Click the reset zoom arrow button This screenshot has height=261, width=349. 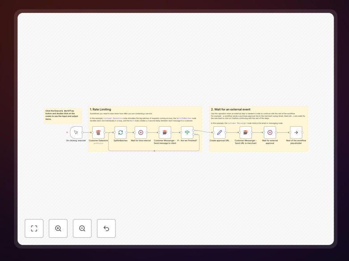point(106,228)
